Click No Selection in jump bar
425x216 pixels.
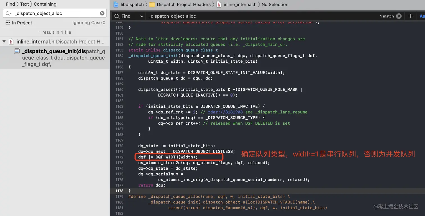[x=275, y=4]
